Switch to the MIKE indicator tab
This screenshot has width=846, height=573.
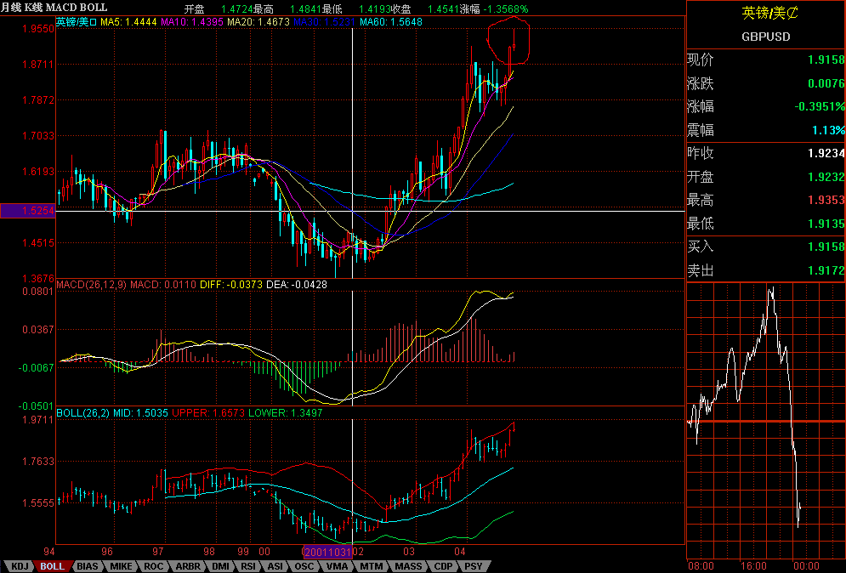tap(121, 566)
